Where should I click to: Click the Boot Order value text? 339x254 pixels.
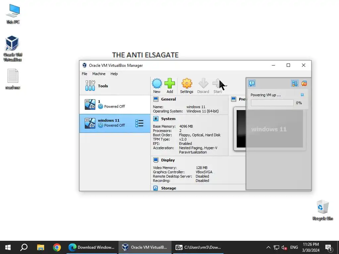tap(200, 135)
